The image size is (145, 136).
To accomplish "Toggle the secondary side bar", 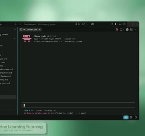I will pyautogui.click(x=124, y=24).
